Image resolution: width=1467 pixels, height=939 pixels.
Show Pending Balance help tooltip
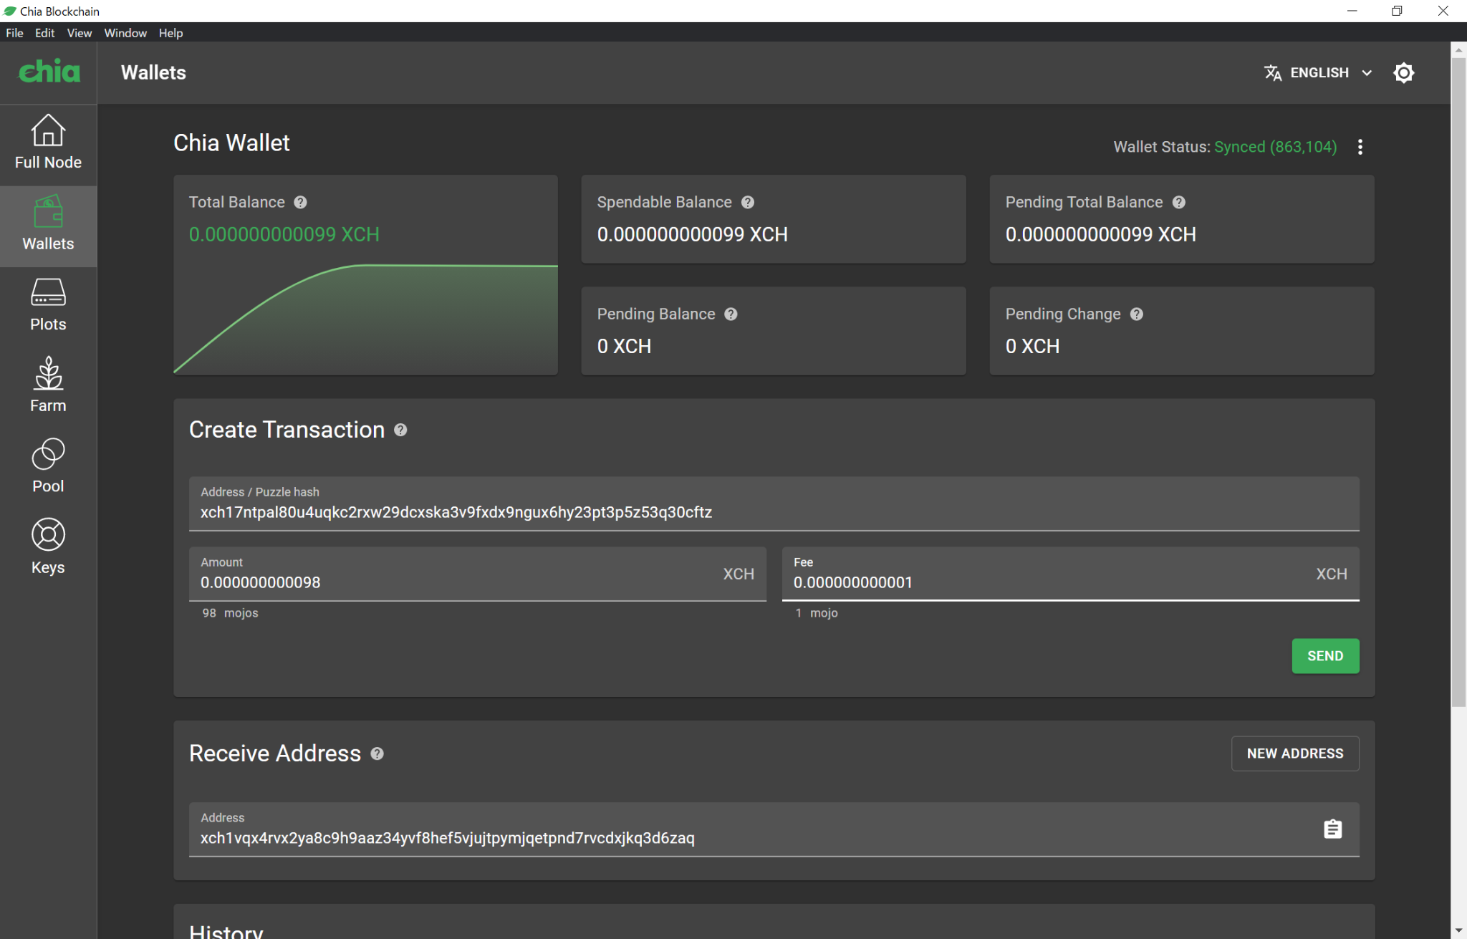(731, 314)
